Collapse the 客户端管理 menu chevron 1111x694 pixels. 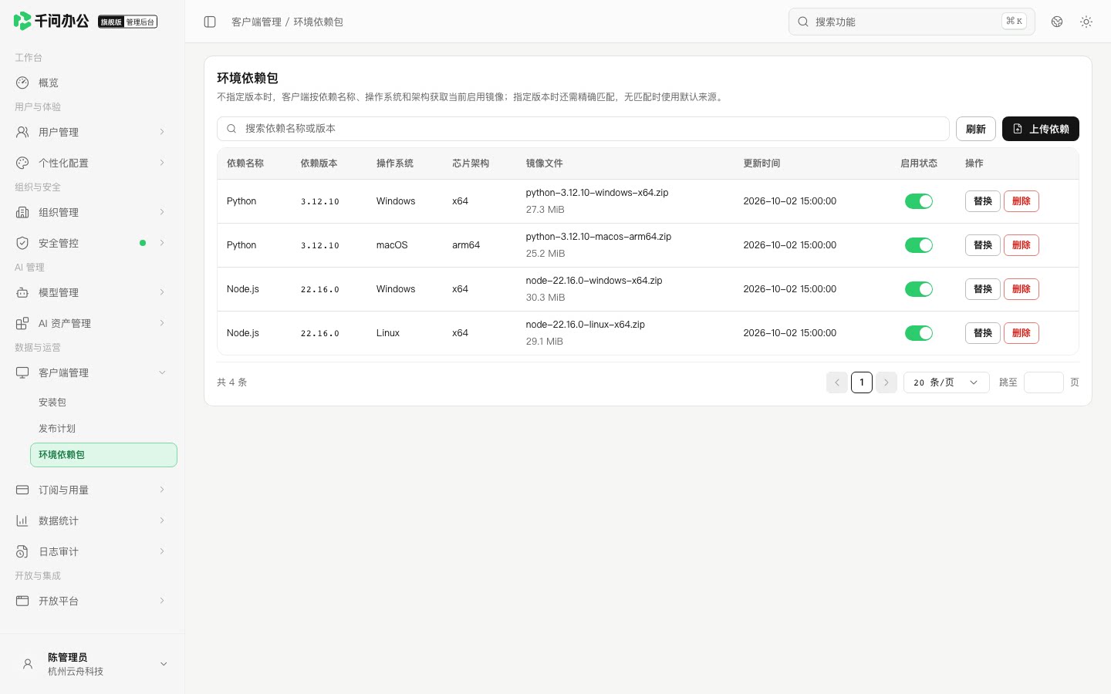point(162,372)
